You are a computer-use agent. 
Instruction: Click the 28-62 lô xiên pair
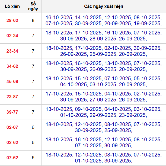12,20
